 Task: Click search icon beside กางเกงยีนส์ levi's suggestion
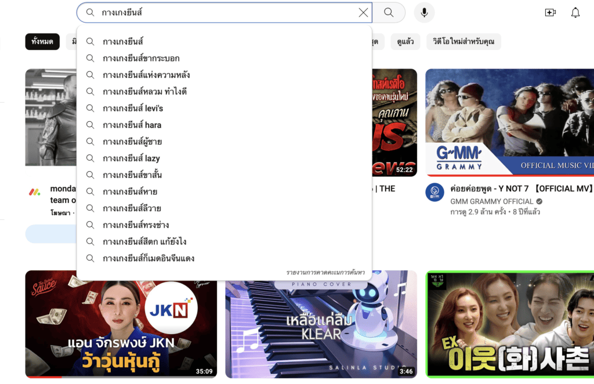point(90,108)
